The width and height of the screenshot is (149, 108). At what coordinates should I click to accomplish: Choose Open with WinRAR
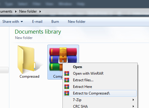coord(100,73)
